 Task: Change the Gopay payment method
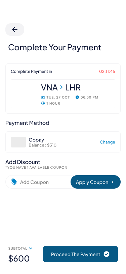(x=108, y=142)
